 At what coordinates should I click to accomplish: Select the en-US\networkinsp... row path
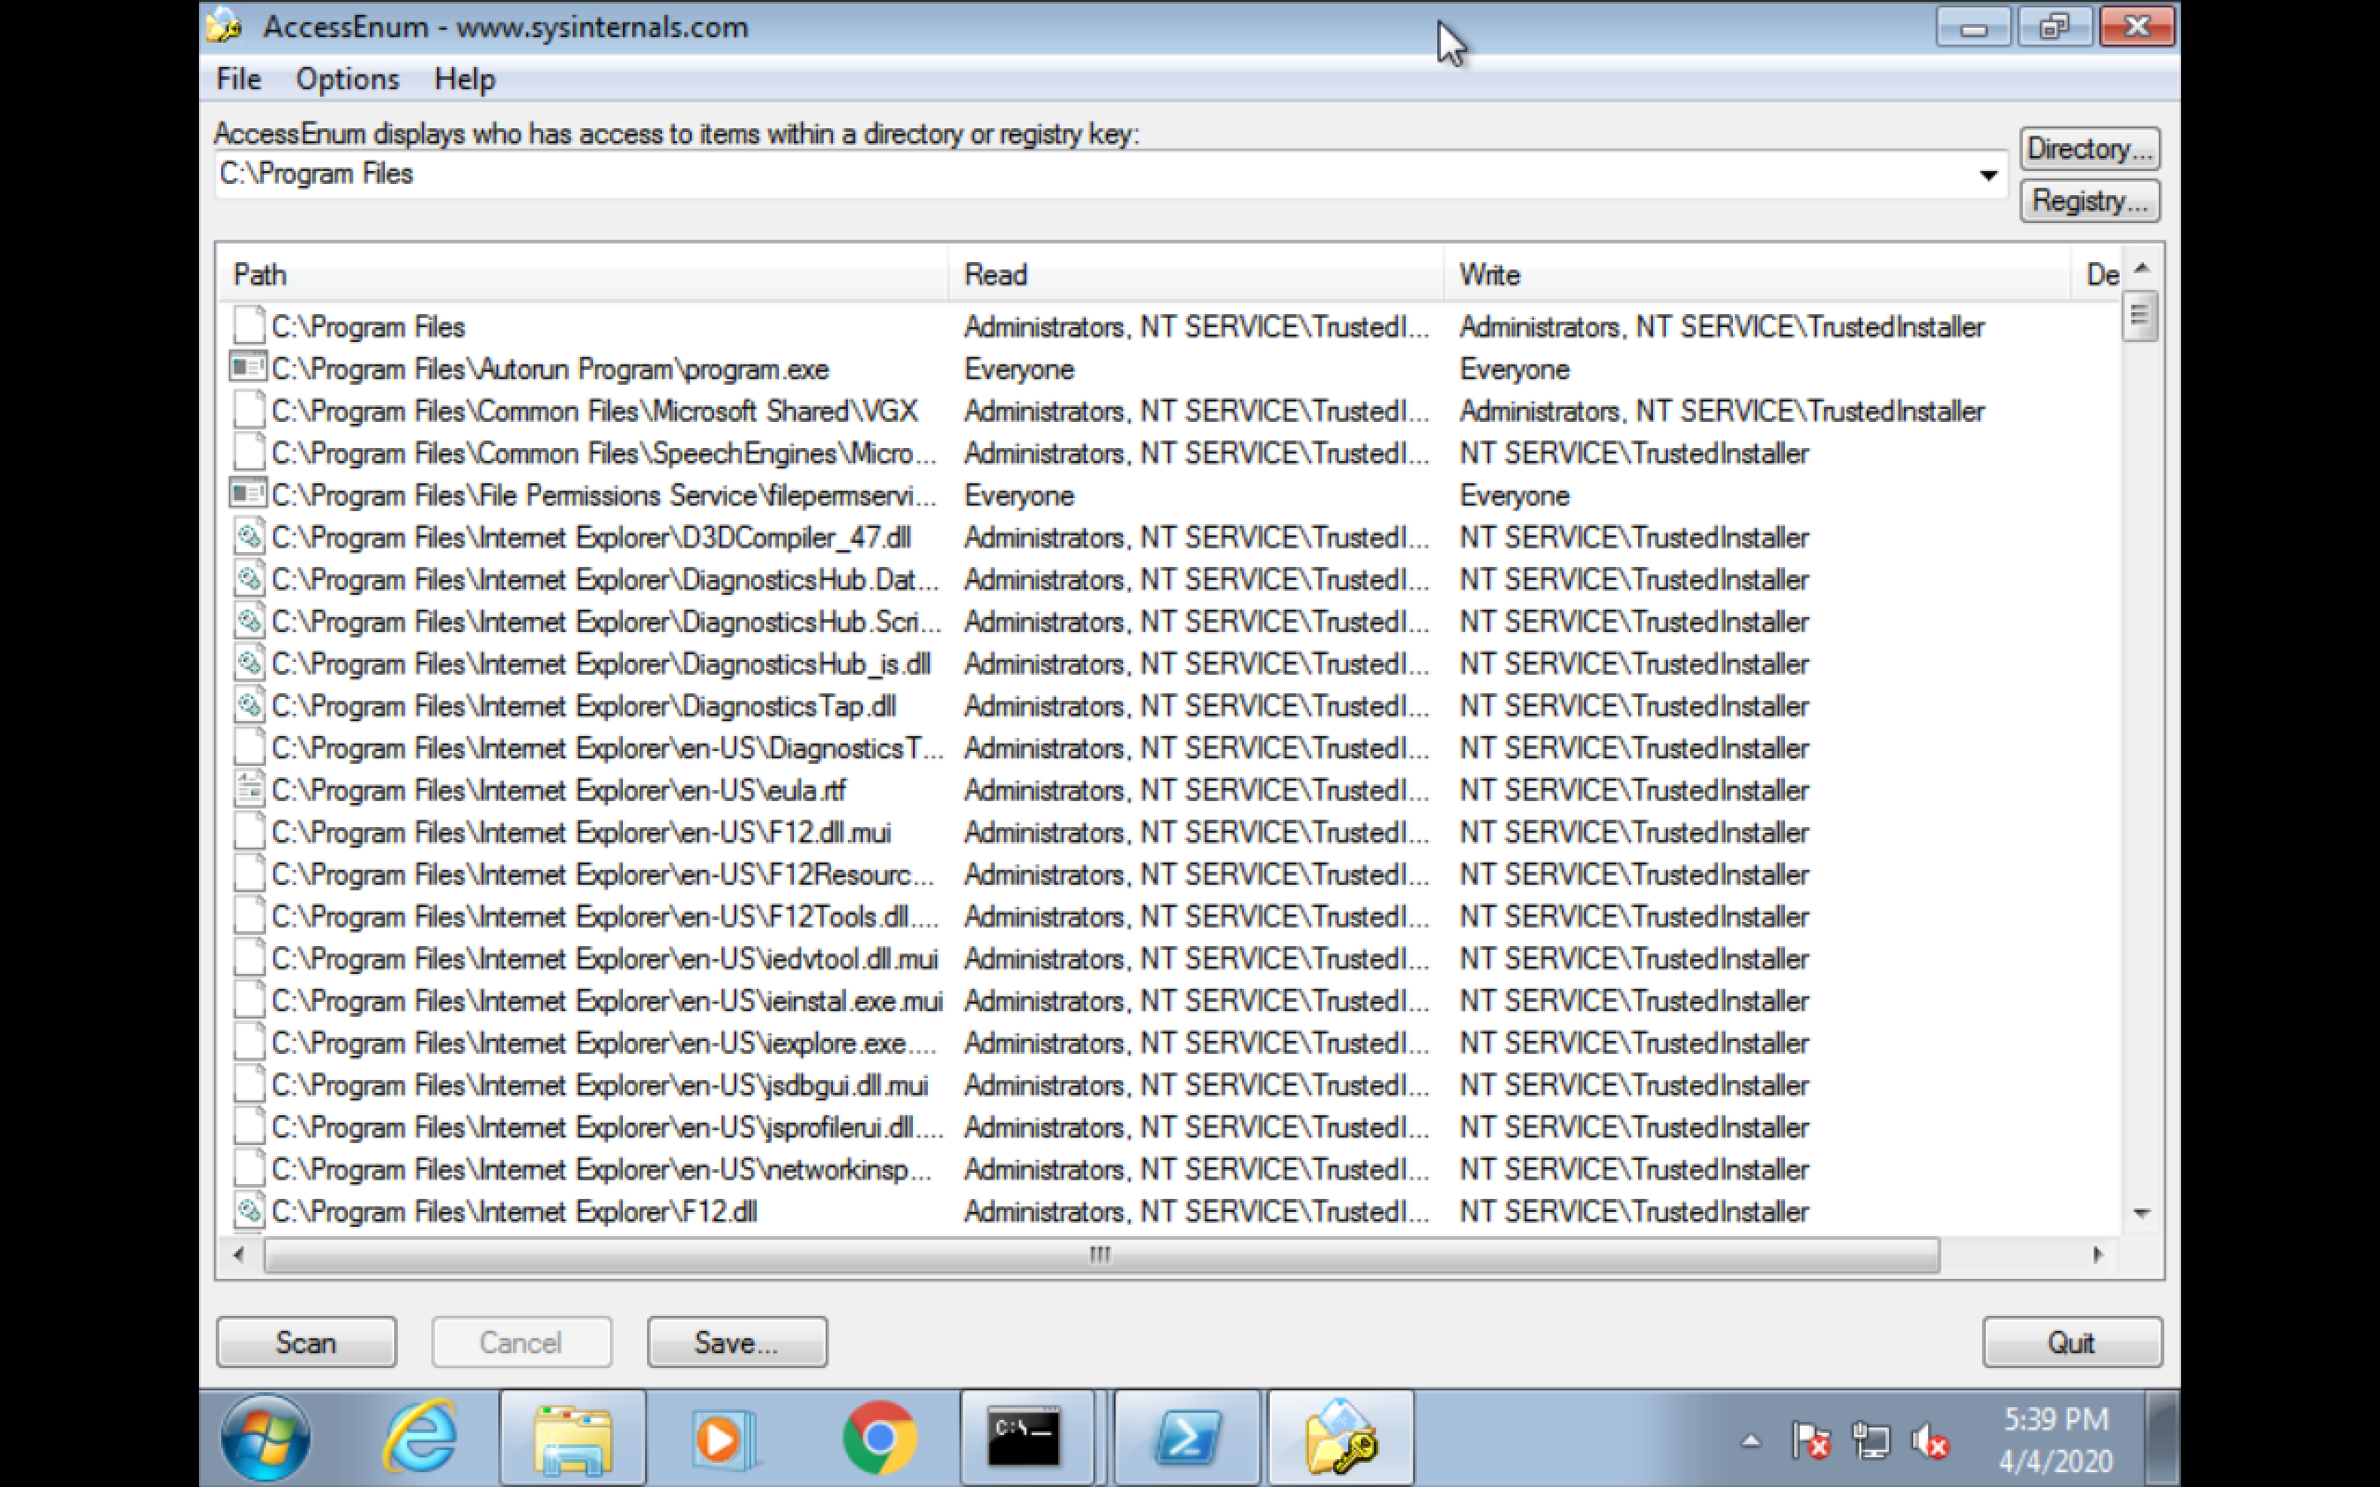pos(602,1168)
